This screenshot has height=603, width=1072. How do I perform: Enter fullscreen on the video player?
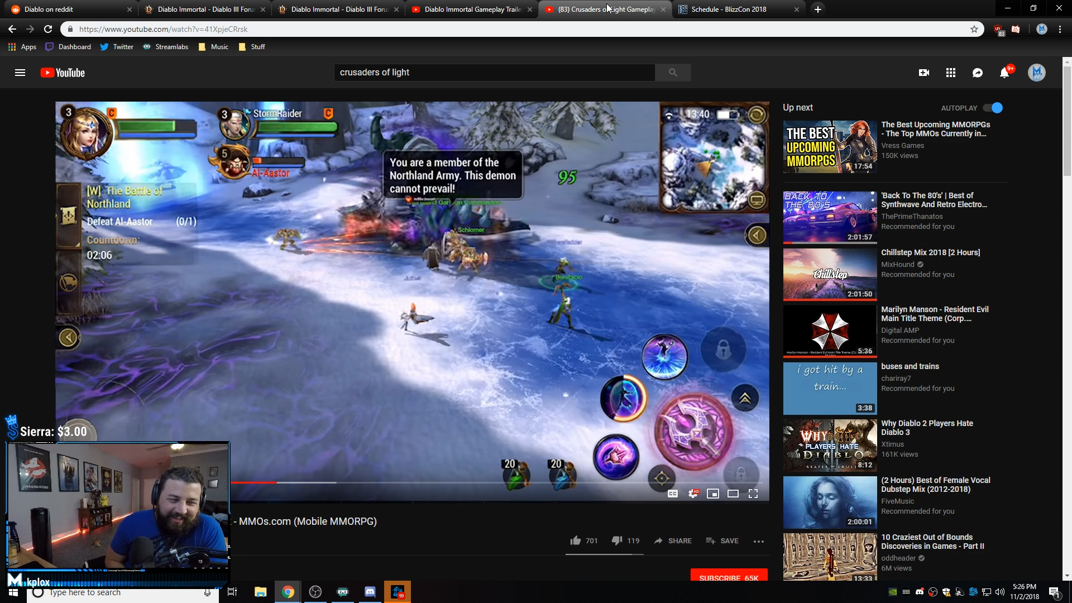coord(753,494)
